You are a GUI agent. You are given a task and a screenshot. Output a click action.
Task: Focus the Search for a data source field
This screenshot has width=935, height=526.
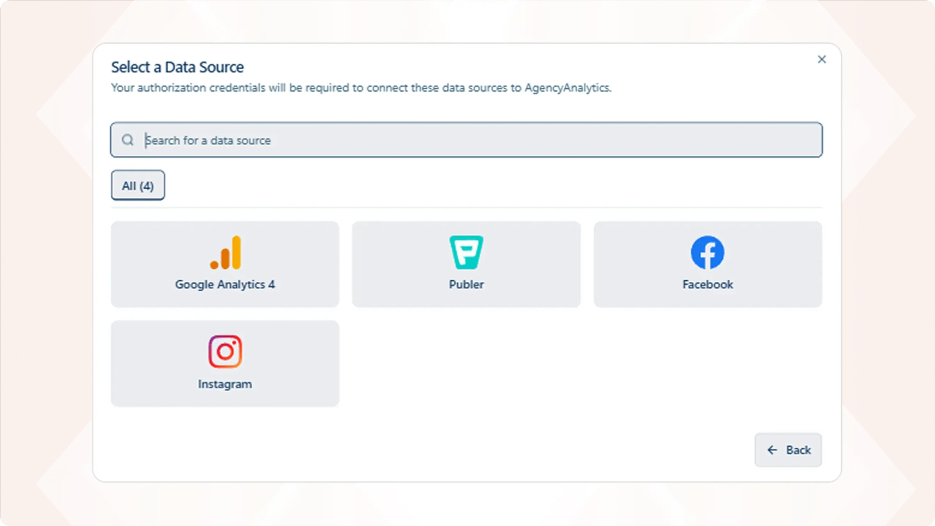click(475, 140)
